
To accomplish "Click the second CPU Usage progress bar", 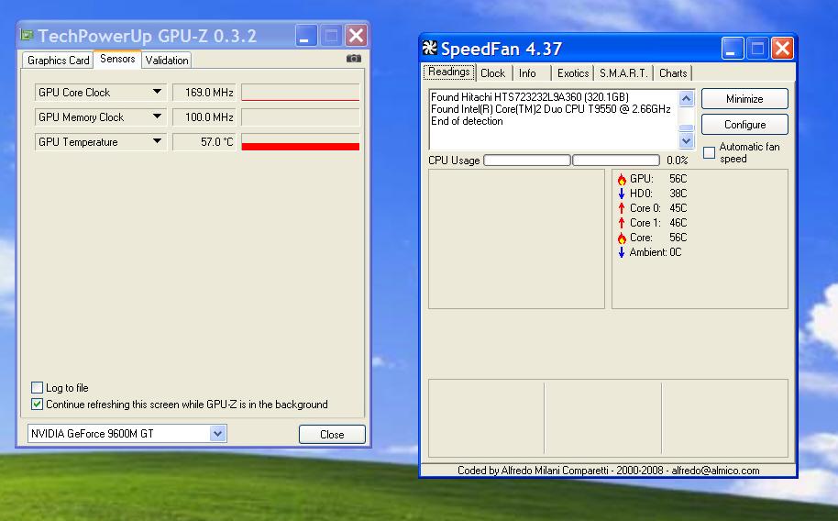I will pos(616,160).
